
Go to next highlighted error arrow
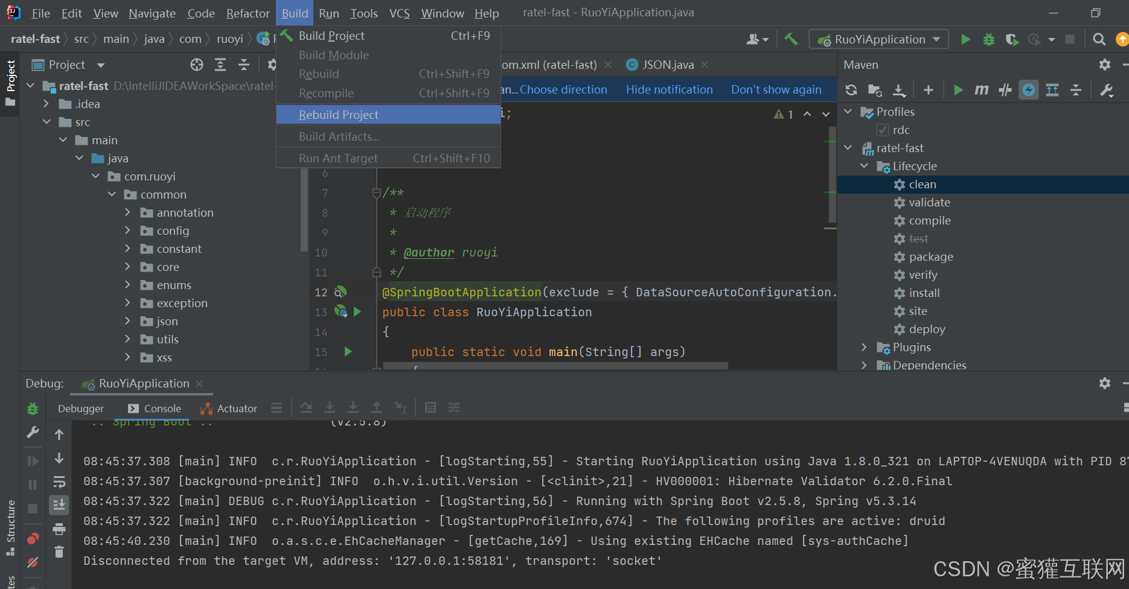click(x=825, y=114)
